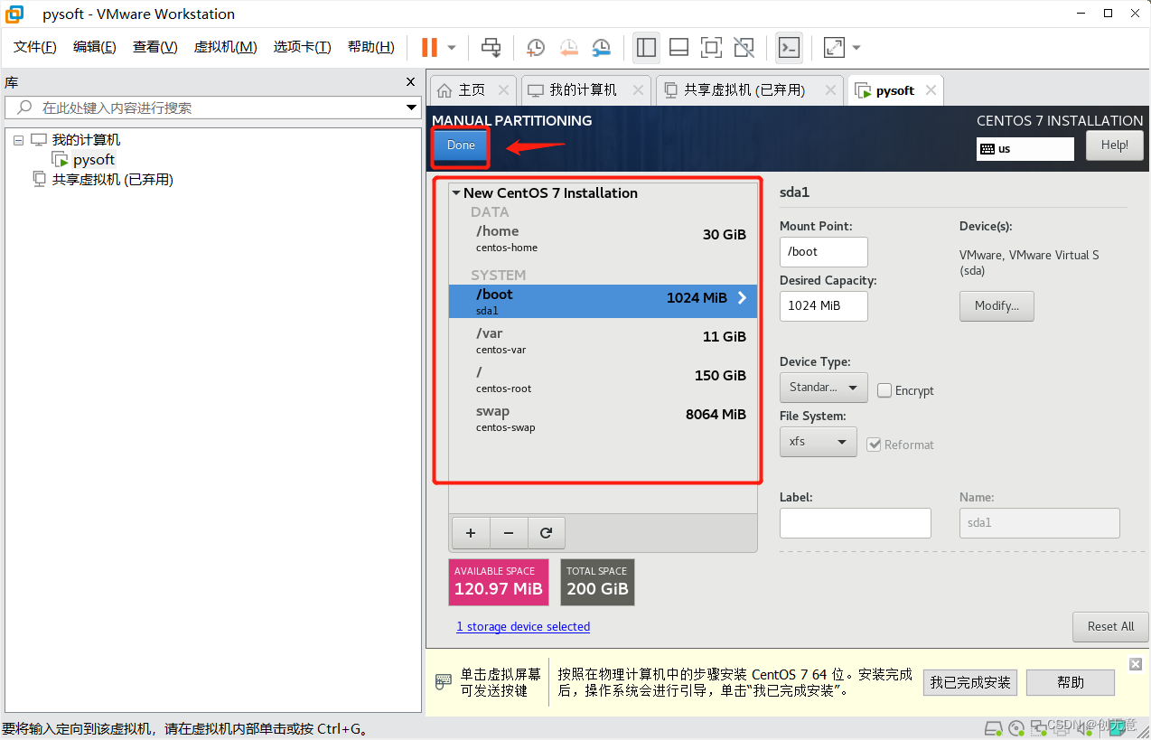Select the / centos-root 150 GiB partition
The height and width of the screenshot is (740, 1151).
604,379
